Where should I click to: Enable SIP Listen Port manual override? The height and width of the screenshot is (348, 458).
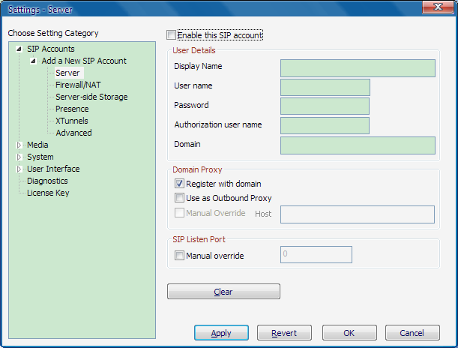click(179, 256)
